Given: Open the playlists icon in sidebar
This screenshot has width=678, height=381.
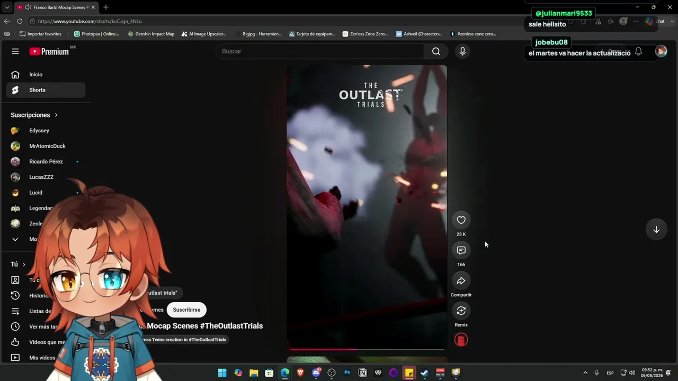Looking at the screenshot, I should 15,311.
